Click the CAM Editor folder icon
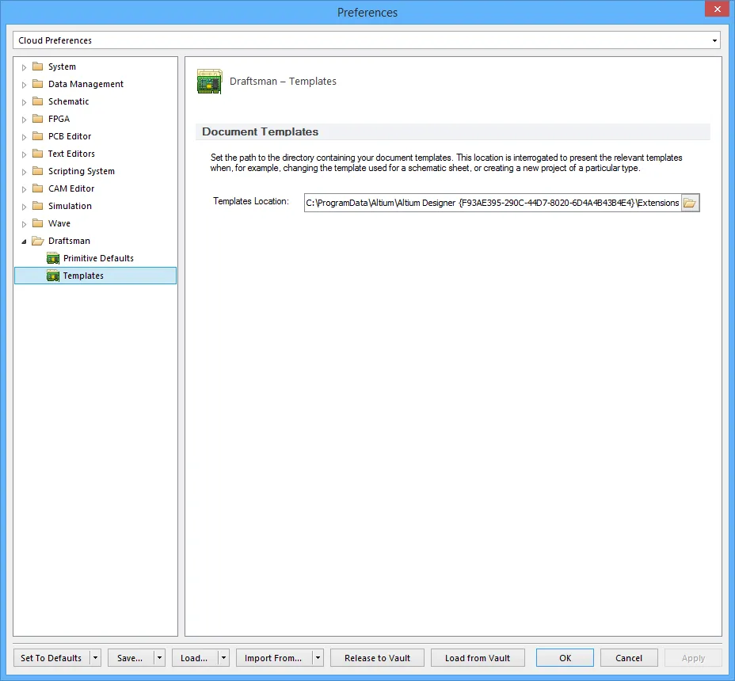 (x=38, y=188)
